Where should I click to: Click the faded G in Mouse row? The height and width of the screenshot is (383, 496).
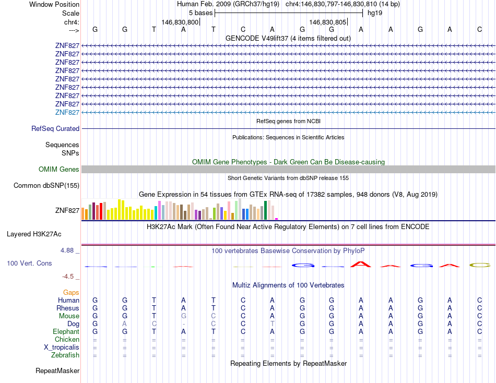tap(184, 316)
